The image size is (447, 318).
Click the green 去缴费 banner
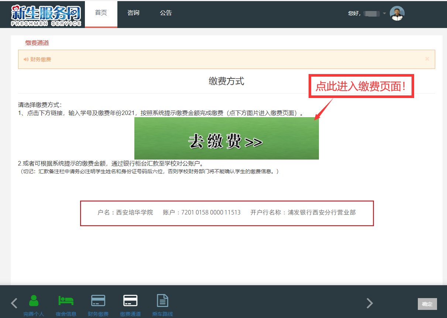click(x=226, y=139)
